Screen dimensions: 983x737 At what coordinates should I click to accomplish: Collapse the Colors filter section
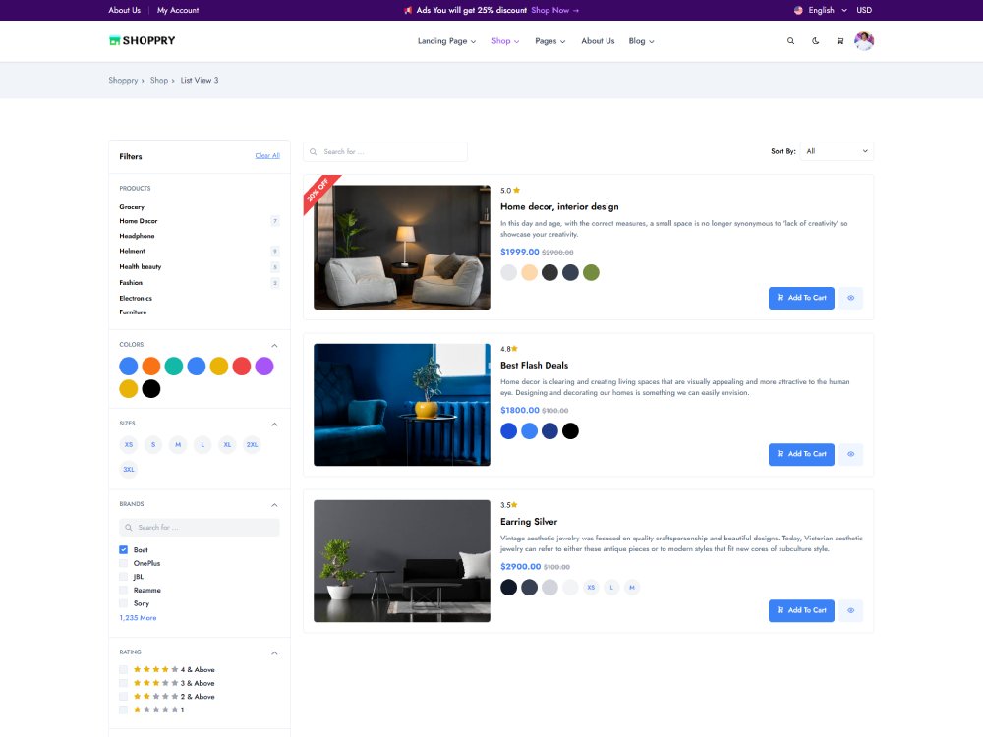pyautogui.click(x=274, y=345)
